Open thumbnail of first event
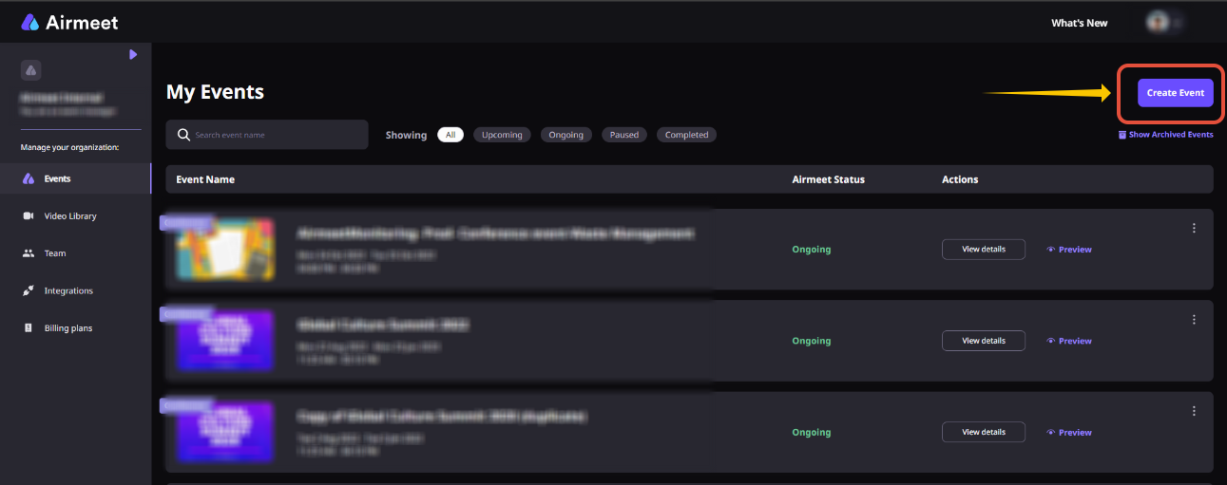Screen dimensions: 1227x485 (225, 250)
